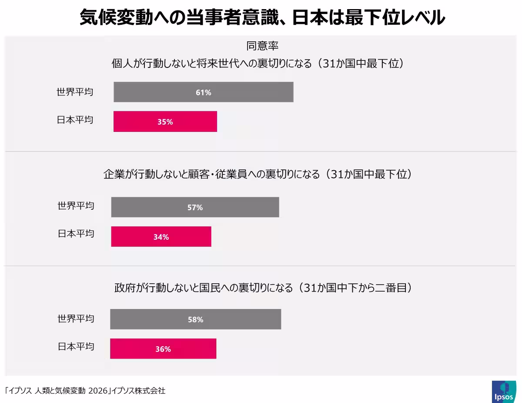Select 日本平均 label next to the 34% bar
The width and height of the screenshot is (522, 403).
[x=76, y=234]
